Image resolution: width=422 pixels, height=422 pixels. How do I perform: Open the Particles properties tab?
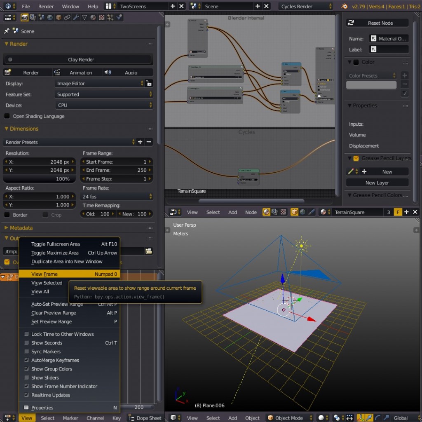coord(110,17)
